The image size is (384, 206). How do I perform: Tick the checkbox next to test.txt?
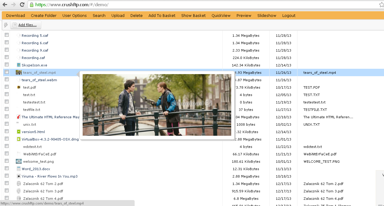coord(7,94)
